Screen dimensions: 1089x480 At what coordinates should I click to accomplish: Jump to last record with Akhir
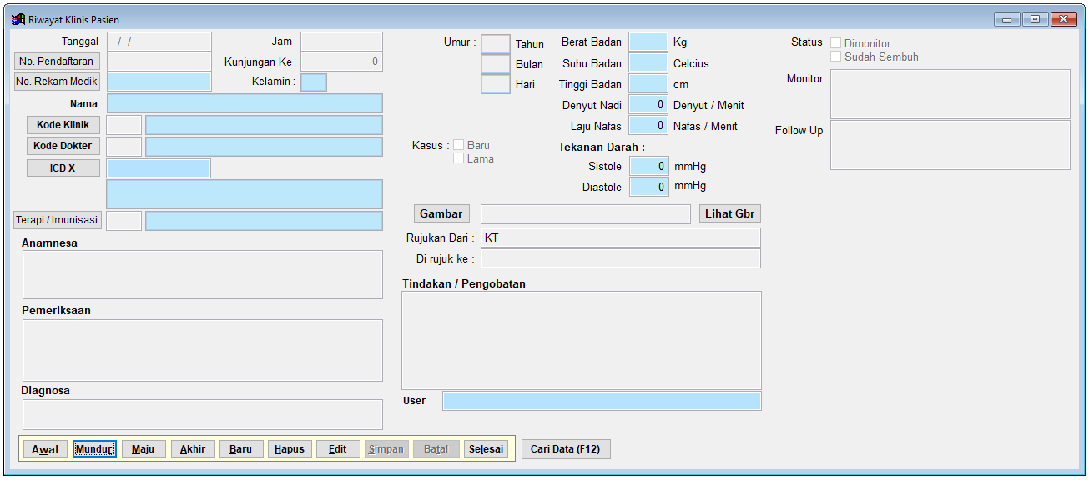pyautogui.click(x=193, y=449)
